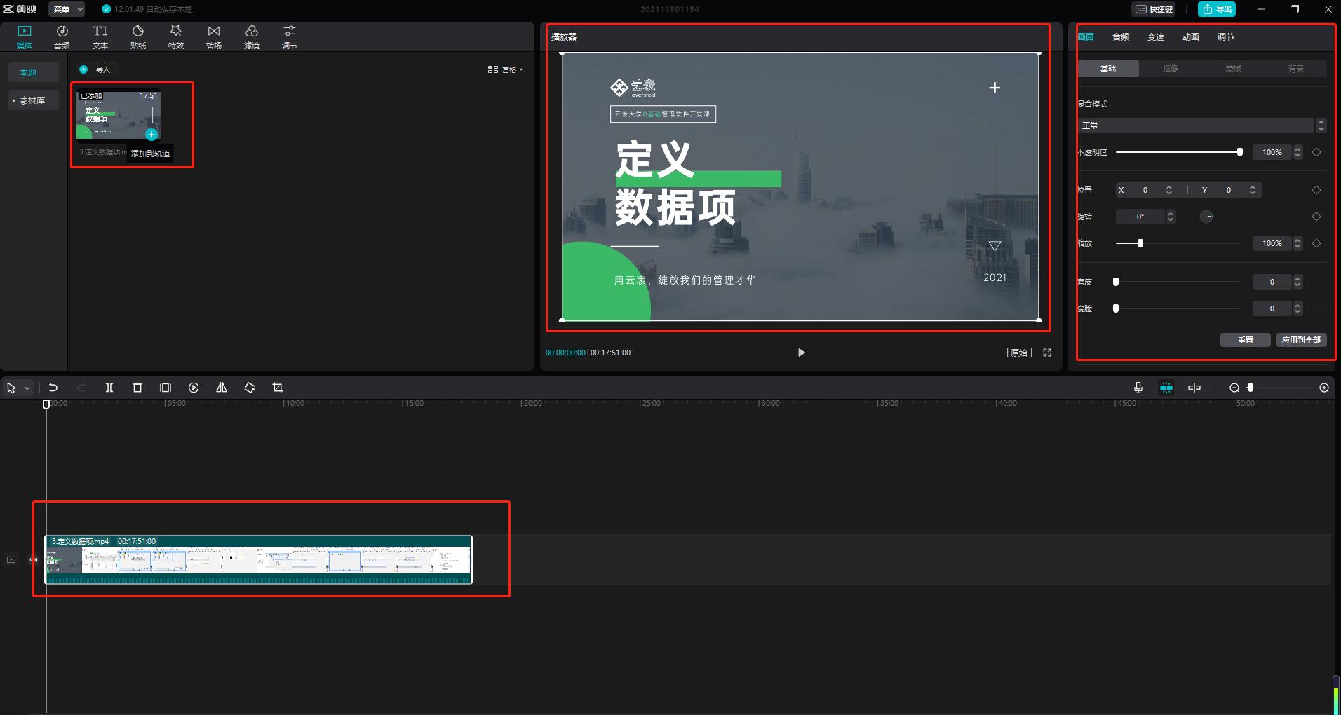Screen dimensions: 1341x715
Task: Open the selection tool dropdown arrow
Action: (x=27, y=387)
